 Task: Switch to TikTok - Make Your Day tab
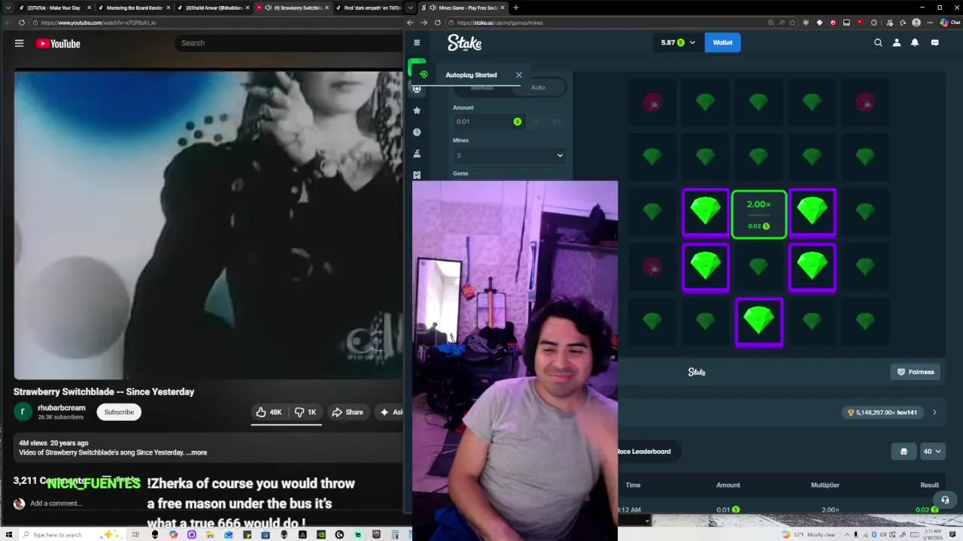(x=53, y=8)
